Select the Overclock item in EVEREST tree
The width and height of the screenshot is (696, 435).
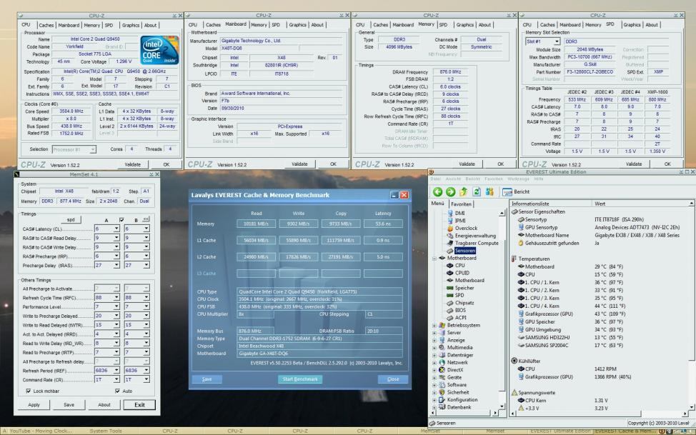466,228
